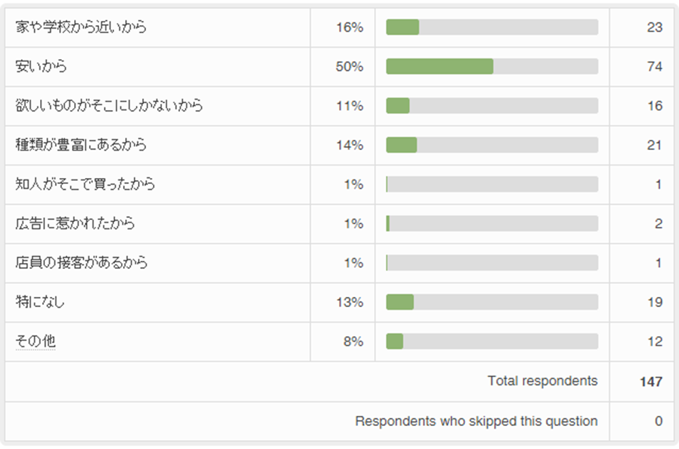This screenshot has height=449, width=679.
Task: Click the 欲しいものがそこにしかないから label
Action: point(109,106)
